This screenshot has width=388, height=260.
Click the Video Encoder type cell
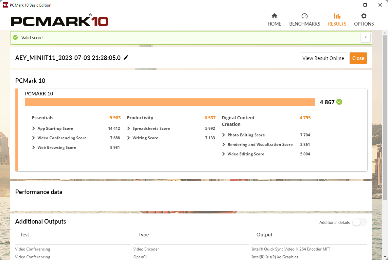point(146,249)
